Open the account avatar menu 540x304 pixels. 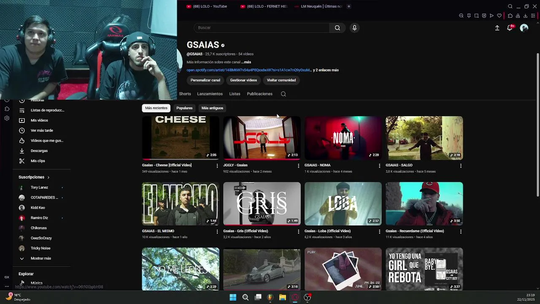point(524,28)
